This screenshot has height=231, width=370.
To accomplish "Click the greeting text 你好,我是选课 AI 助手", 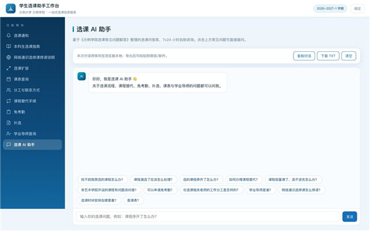I will pyautogui.click(x=112, y=79).
